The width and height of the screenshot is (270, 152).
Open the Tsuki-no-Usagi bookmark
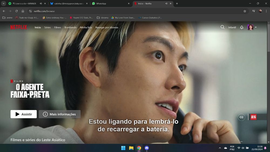click(x=27, y=18)
